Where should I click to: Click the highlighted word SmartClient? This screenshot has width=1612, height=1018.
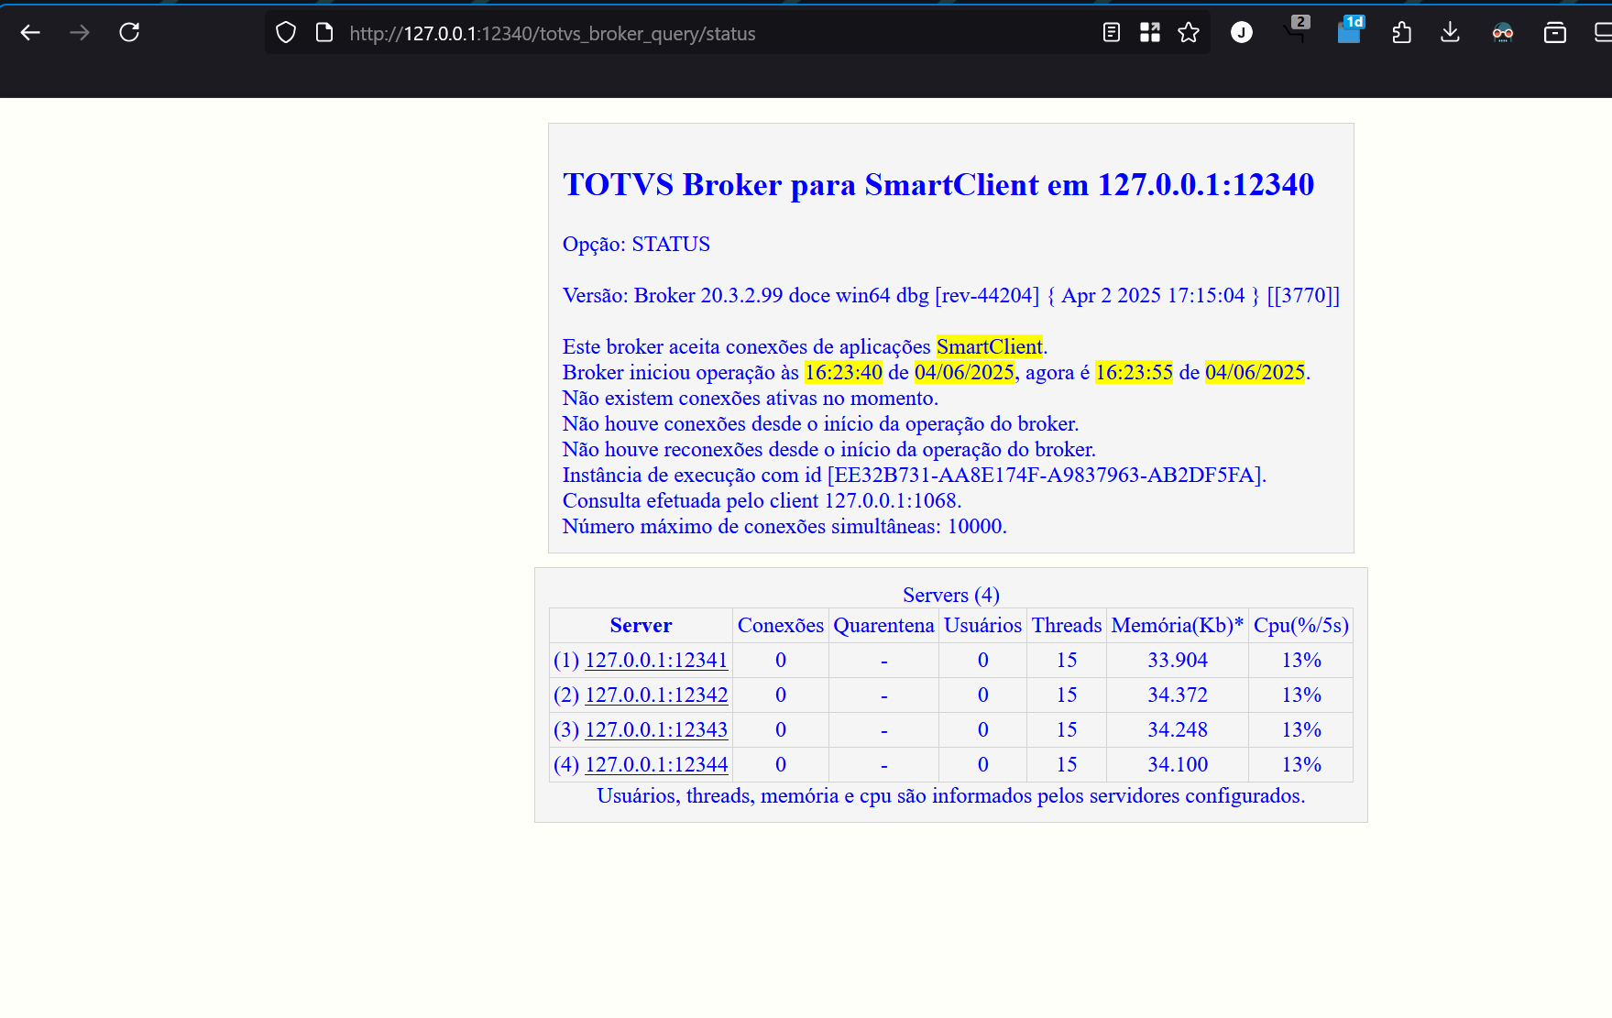pos(989,346)
